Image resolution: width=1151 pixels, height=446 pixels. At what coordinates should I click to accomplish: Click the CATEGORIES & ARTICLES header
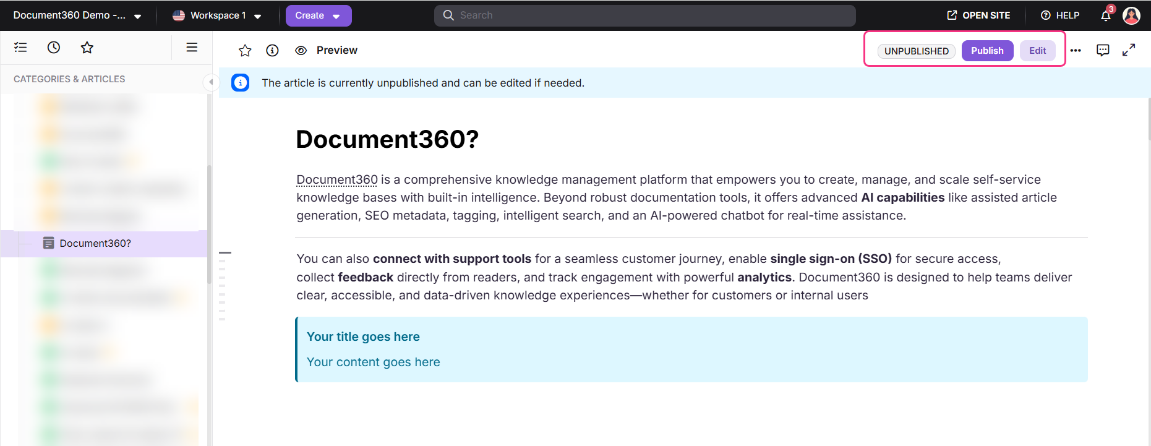[69, 79]
